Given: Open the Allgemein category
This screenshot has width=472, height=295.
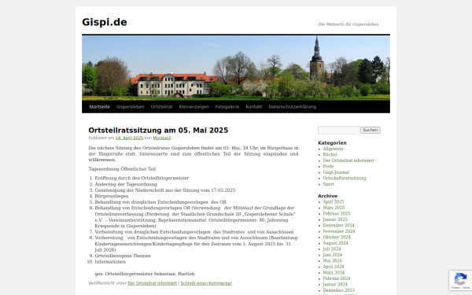Looking at the screenshot, I should point(333,149).
